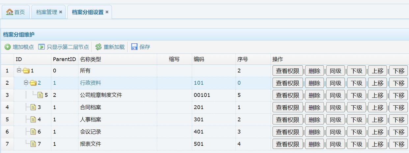Viewport: 409px width, 153px height.
Task: Delete the 会议记录 row with 删除
Action: 314,132
